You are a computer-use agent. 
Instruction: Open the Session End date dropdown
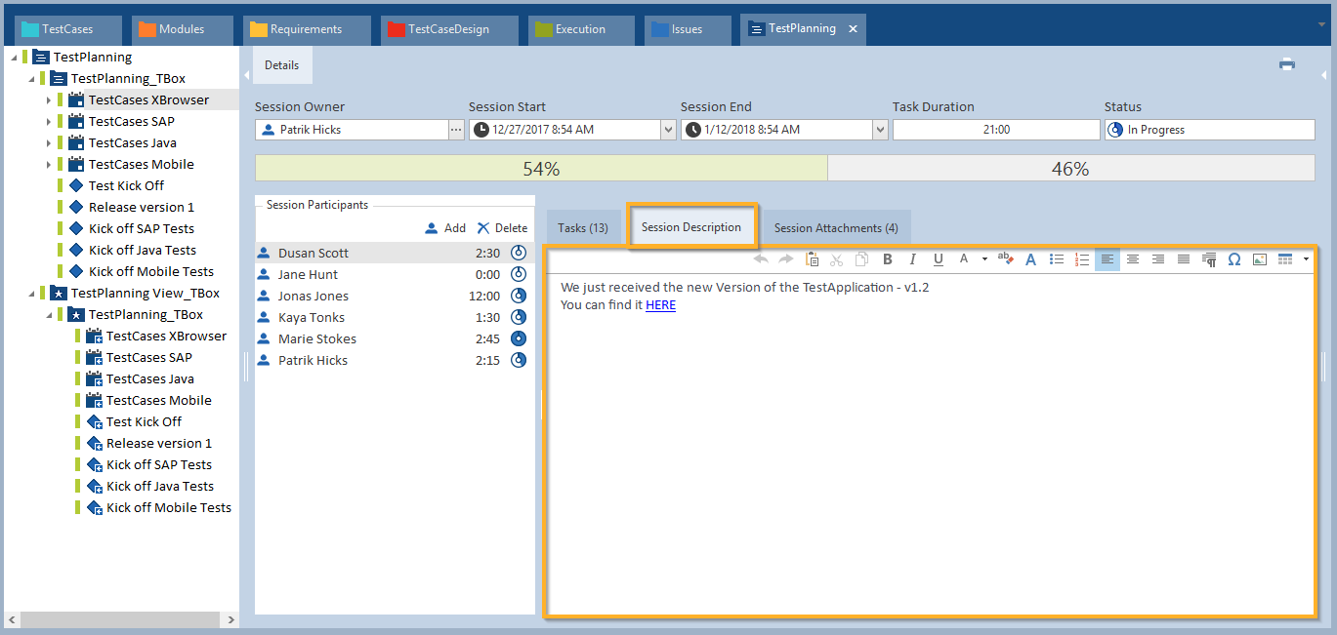(x=880, y=130)
